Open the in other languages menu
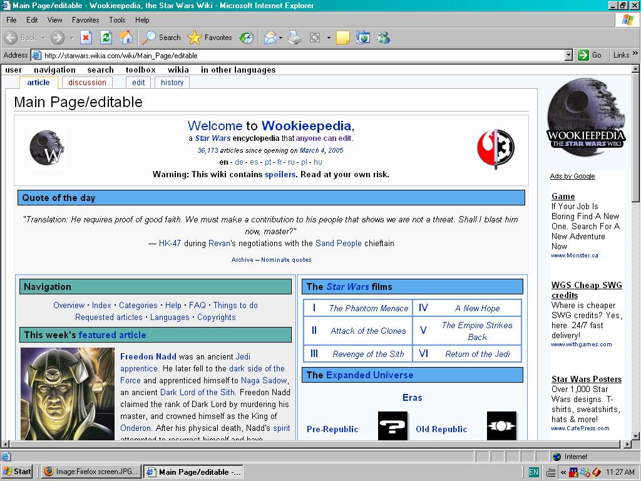The height and width of the screenshot is (481, 641). (x=238, y=70)
